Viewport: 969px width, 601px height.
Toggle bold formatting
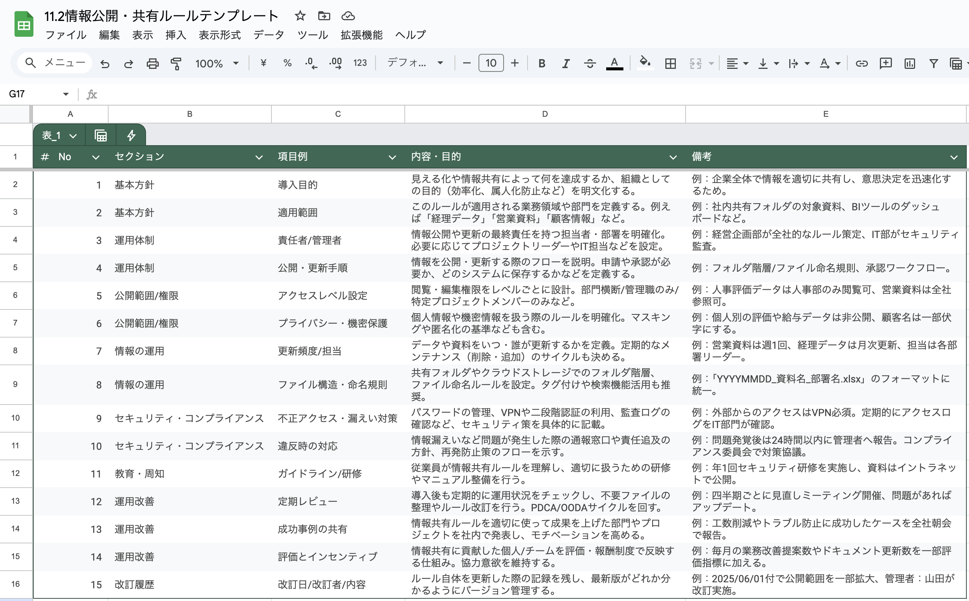coord(541,63)
